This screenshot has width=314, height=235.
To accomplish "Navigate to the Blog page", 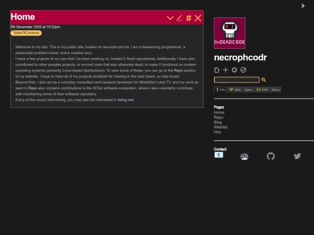I will tap(217, 122).
